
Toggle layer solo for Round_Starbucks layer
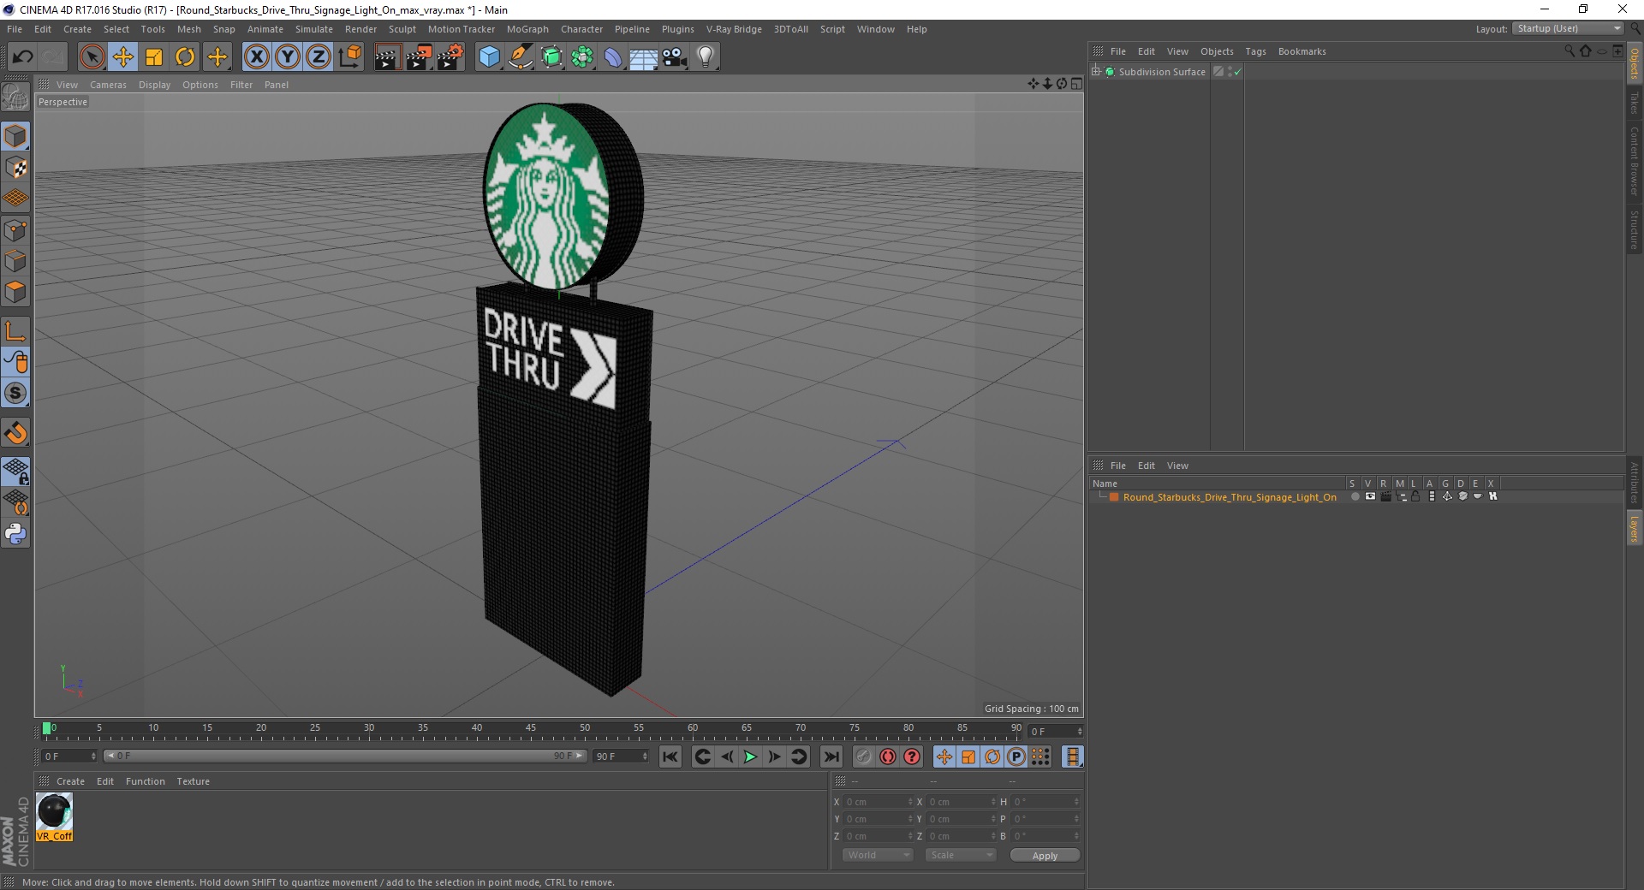coord(1355,497)
